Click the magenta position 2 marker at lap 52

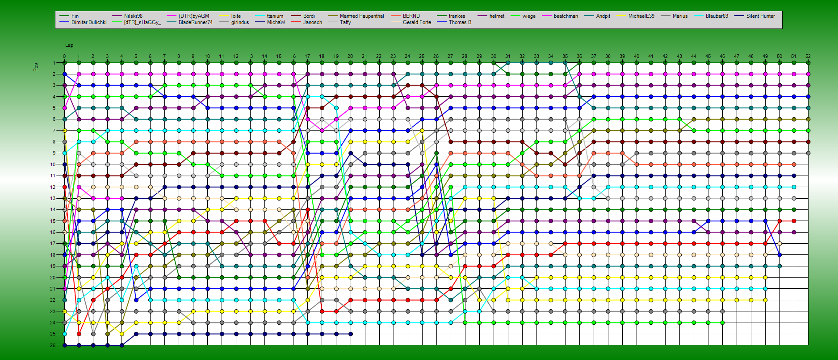[808, 74]
